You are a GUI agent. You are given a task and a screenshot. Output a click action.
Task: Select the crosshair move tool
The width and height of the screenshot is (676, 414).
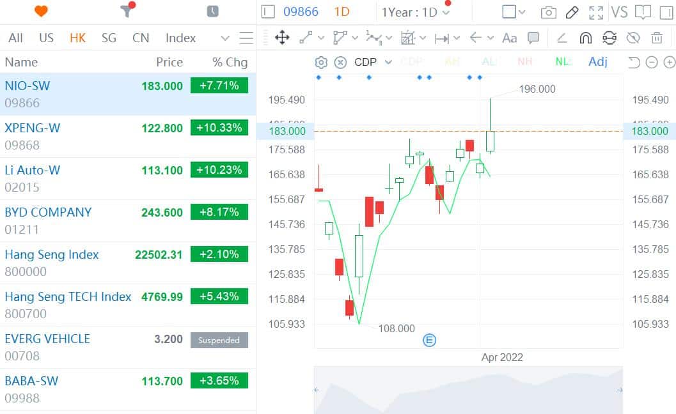tap(281, 38)
